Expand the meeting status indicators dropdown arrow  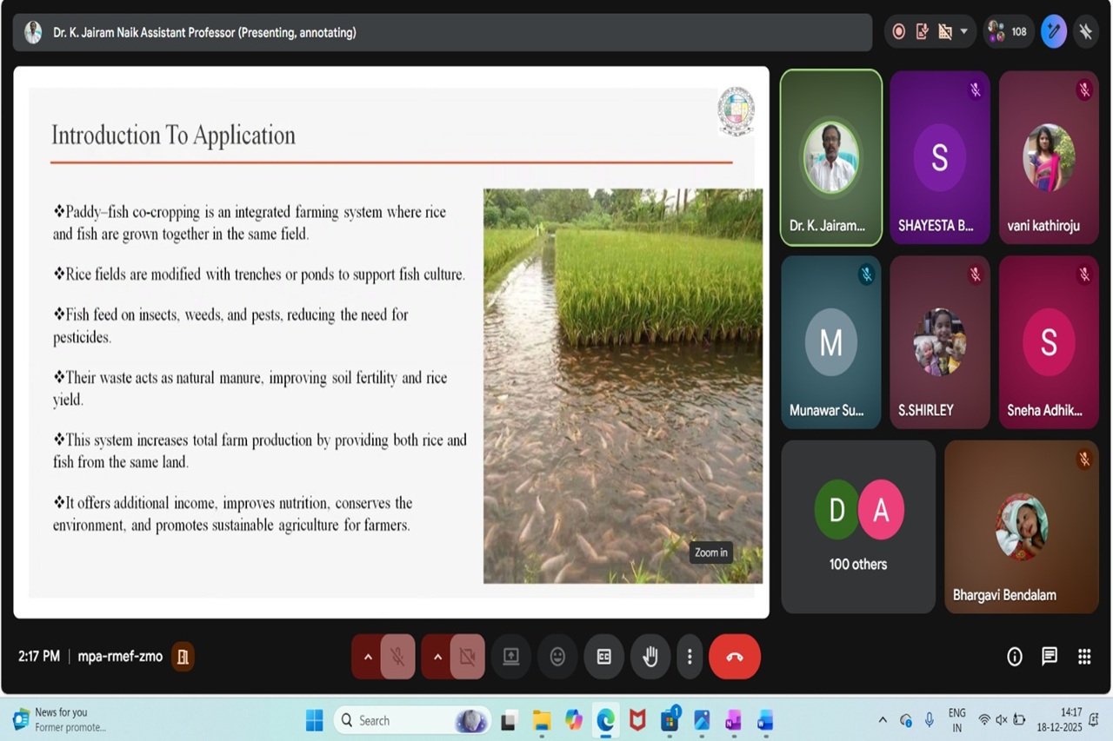[x=963, y=32]
